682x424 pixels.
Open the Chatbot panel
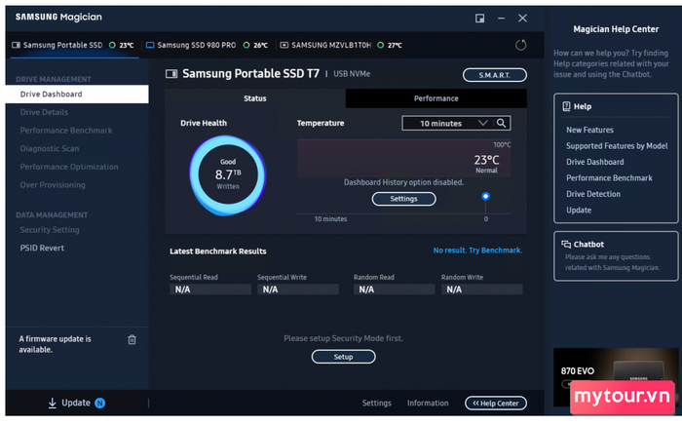pyautogui.click(x=616, y=256)
